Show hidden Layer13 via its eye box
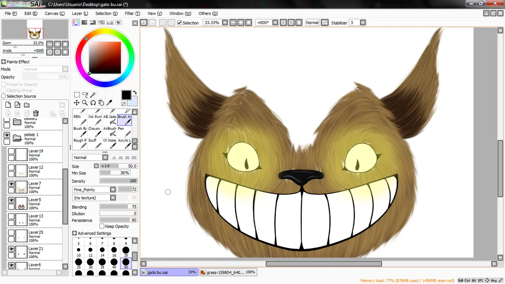The width and height of the screenshot is (505, 284). click(11, 216)
